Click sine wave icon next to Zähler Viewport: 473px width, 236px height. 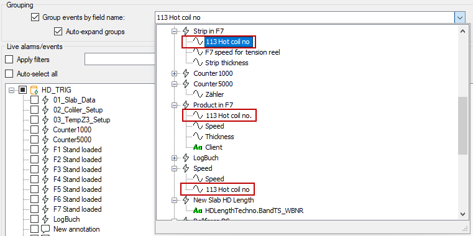[x=198, y=94]
